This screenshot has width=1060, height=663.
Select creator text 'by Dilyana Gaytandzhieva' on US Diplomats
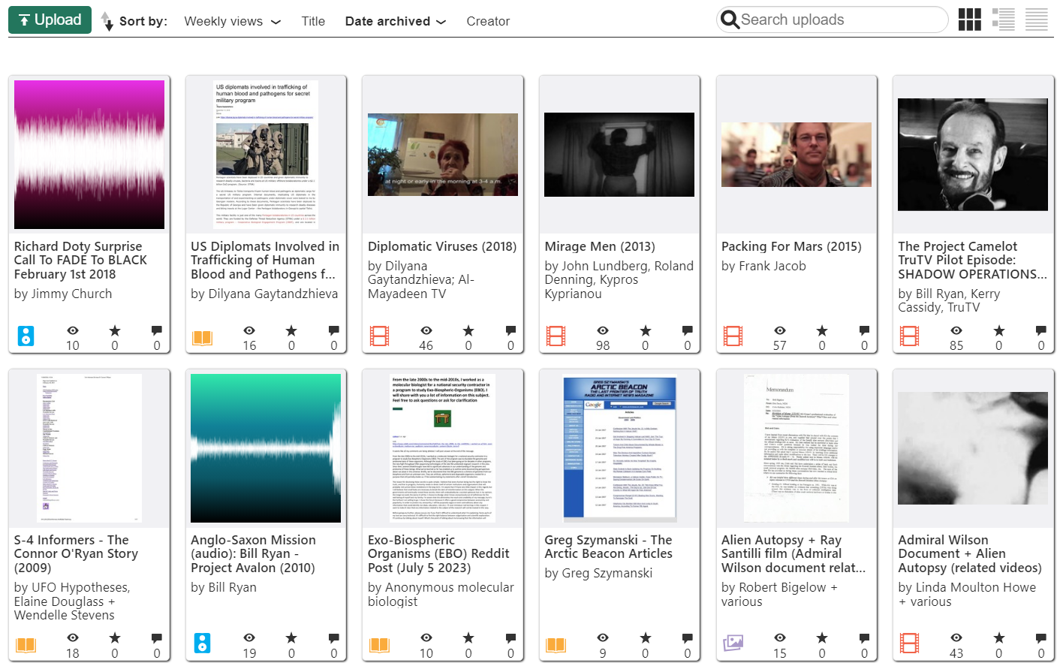tap(264, 294)
